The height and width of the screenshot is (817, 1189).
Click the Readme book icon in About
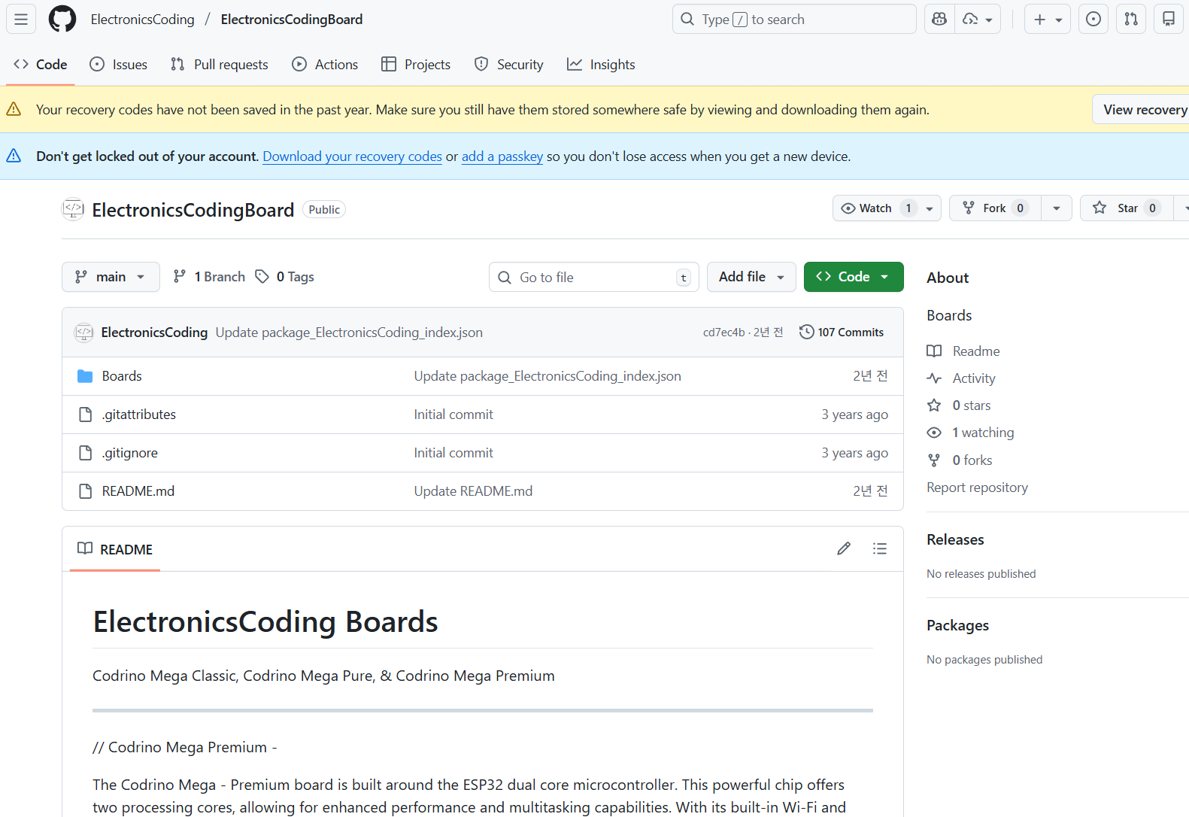tap(934, 351)
